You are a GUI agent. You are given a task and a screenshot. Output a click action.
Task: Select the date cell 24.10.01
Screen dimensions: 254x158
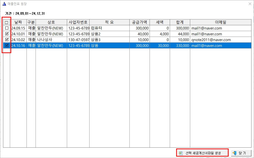coord(18,34)
